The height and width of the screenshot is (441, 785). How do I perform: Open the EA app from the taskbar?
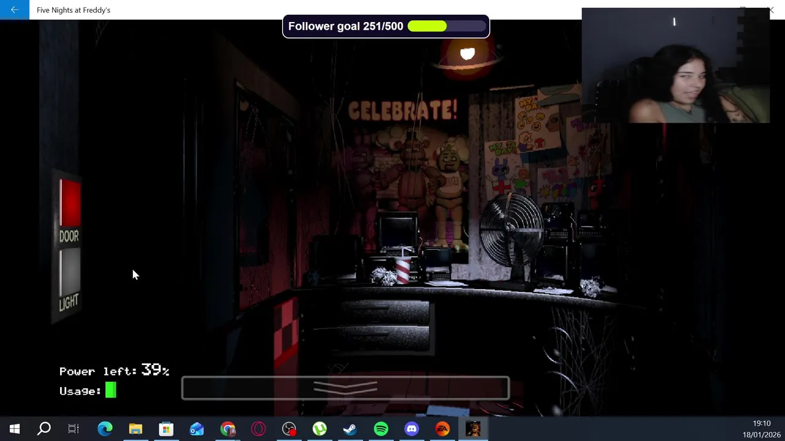[x=442, y=429]
